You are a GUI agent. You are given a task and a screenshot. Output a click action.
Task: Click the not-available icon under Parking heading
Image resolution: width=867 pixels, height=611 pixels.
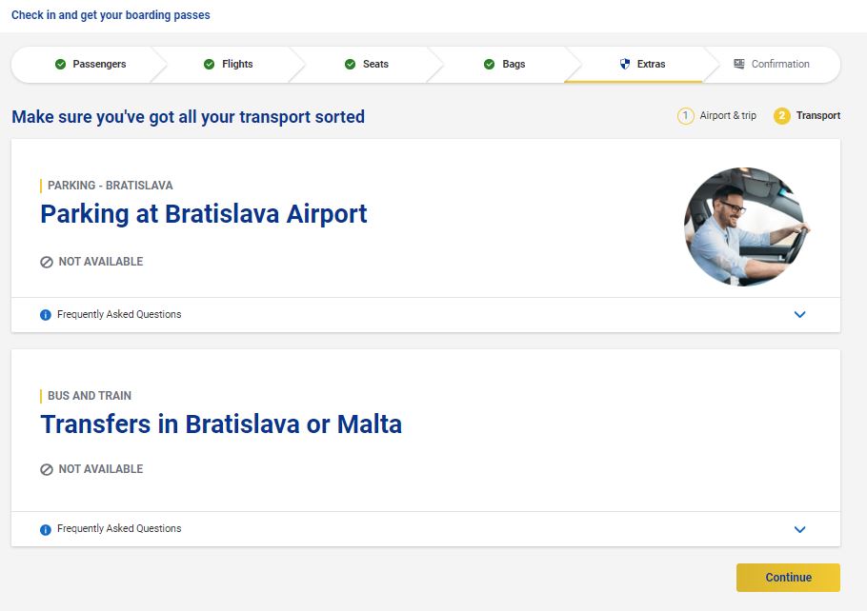point(47,262)
